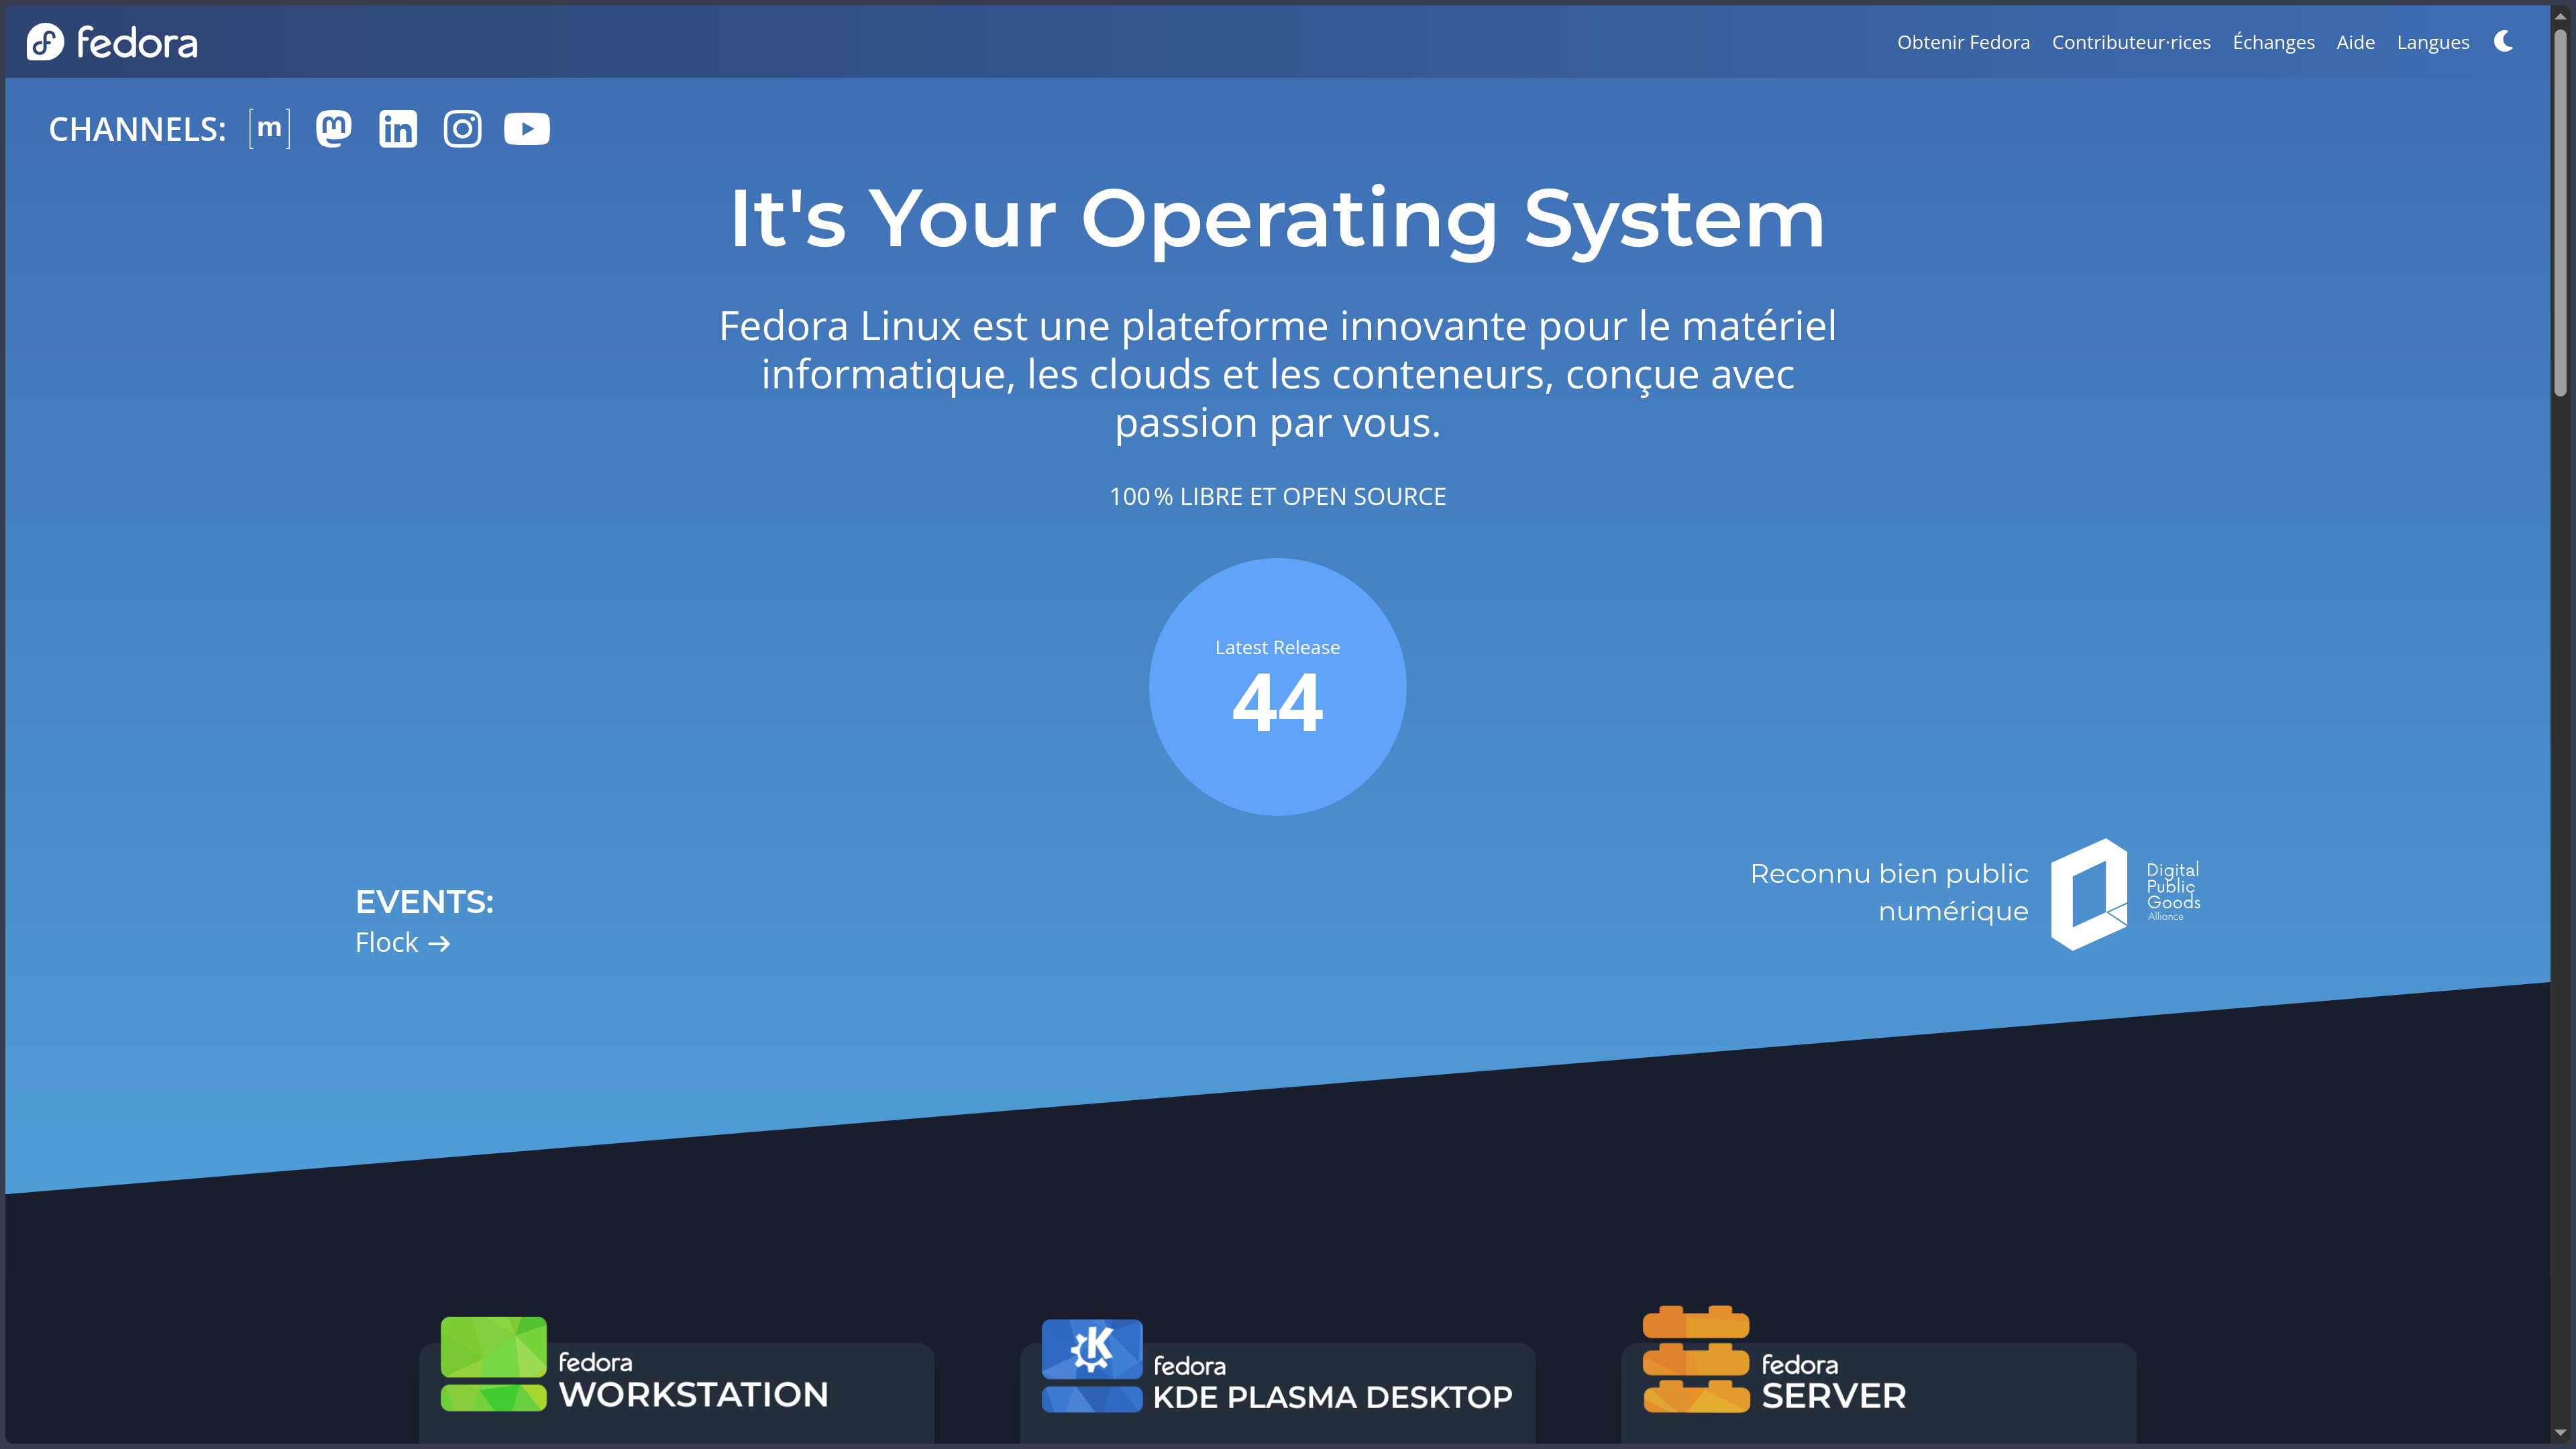Open the Échanges menu
The image size is (2576, 1449).
click(2273, 42)
